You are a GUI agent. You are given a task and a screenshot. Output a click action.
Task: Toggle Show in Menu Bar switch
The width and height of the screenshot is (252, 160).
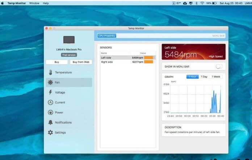coord(219,66)
